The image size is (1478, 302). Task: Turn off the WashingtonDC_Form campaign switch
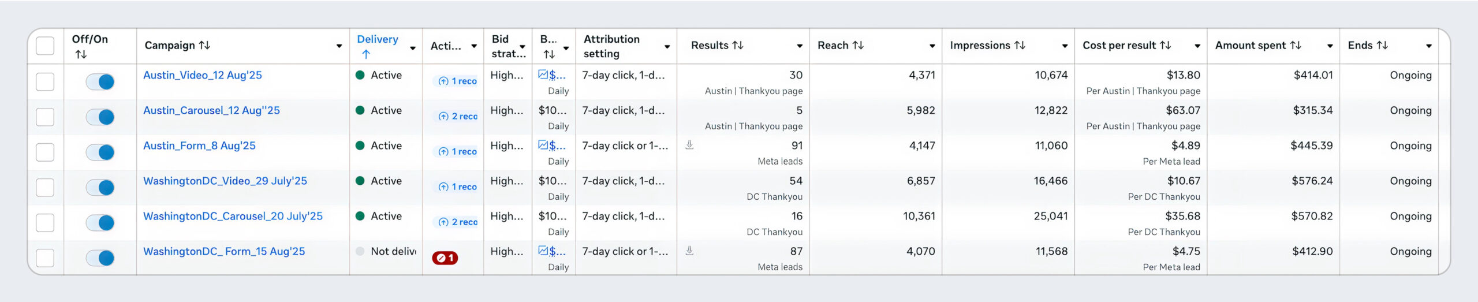point(100,258)
